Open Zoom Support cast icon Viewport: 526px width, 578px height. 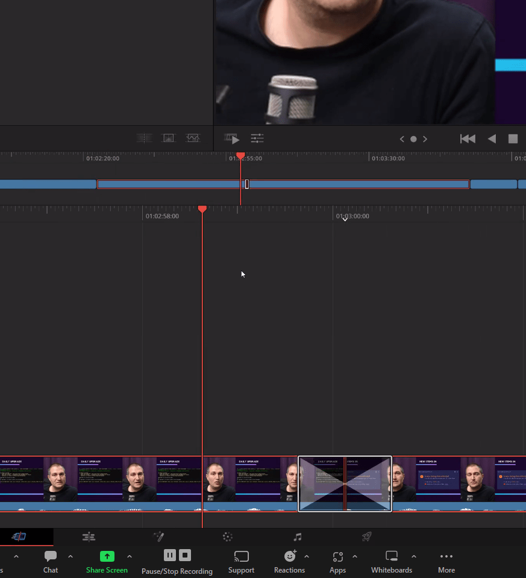pyautogui.click(x=241, y=562)
